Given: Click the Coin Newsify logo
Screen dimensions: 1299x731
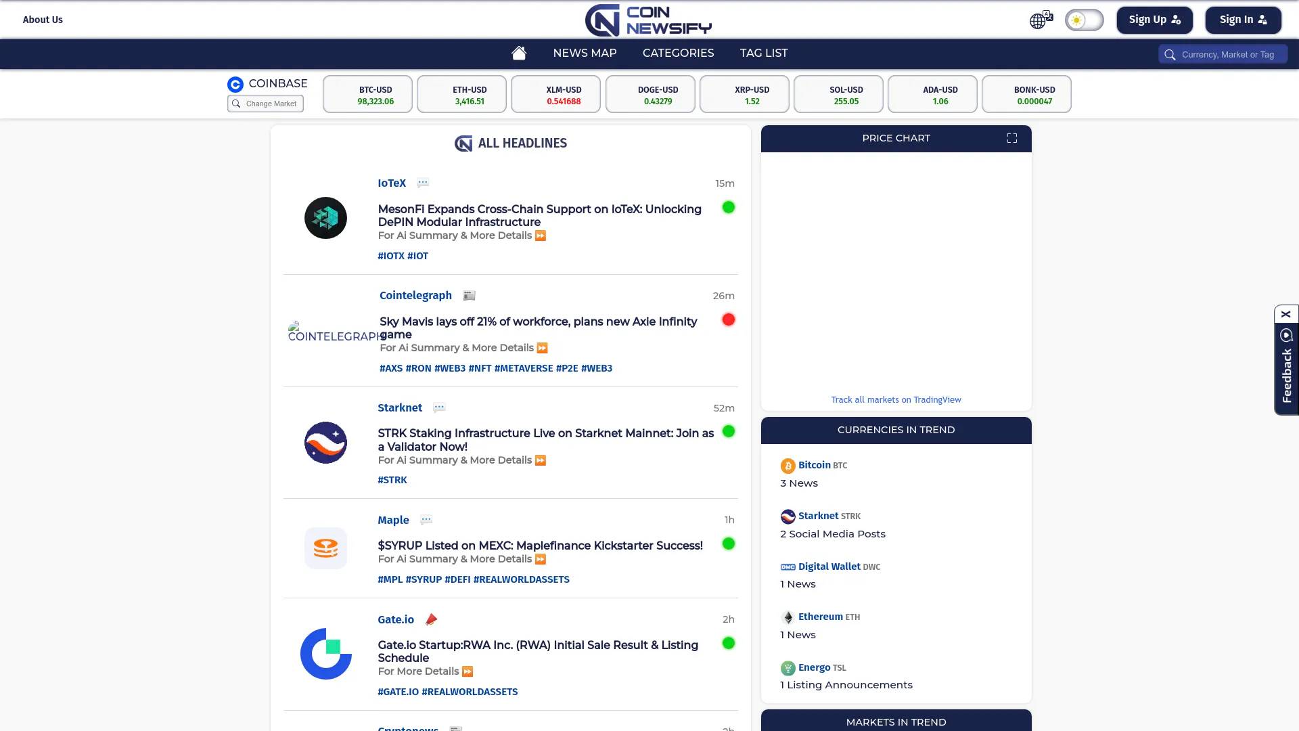Looking at the screenshot, I should (x=648, y=20).
